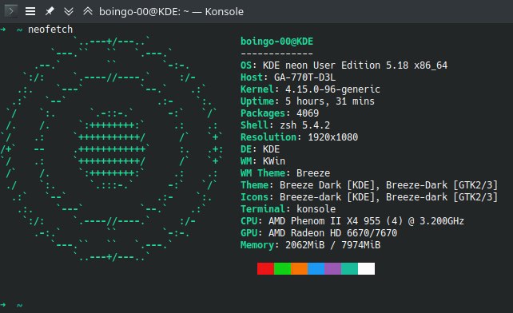
Task: Click the purple color block
Action: pyautogui.click(x=332, y=268)
